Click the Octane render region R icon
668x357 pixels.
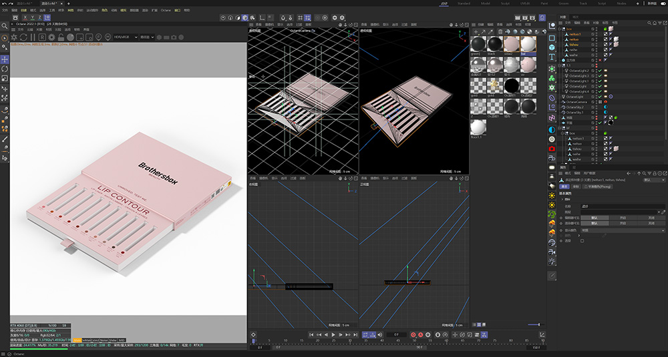pos(43,37)
